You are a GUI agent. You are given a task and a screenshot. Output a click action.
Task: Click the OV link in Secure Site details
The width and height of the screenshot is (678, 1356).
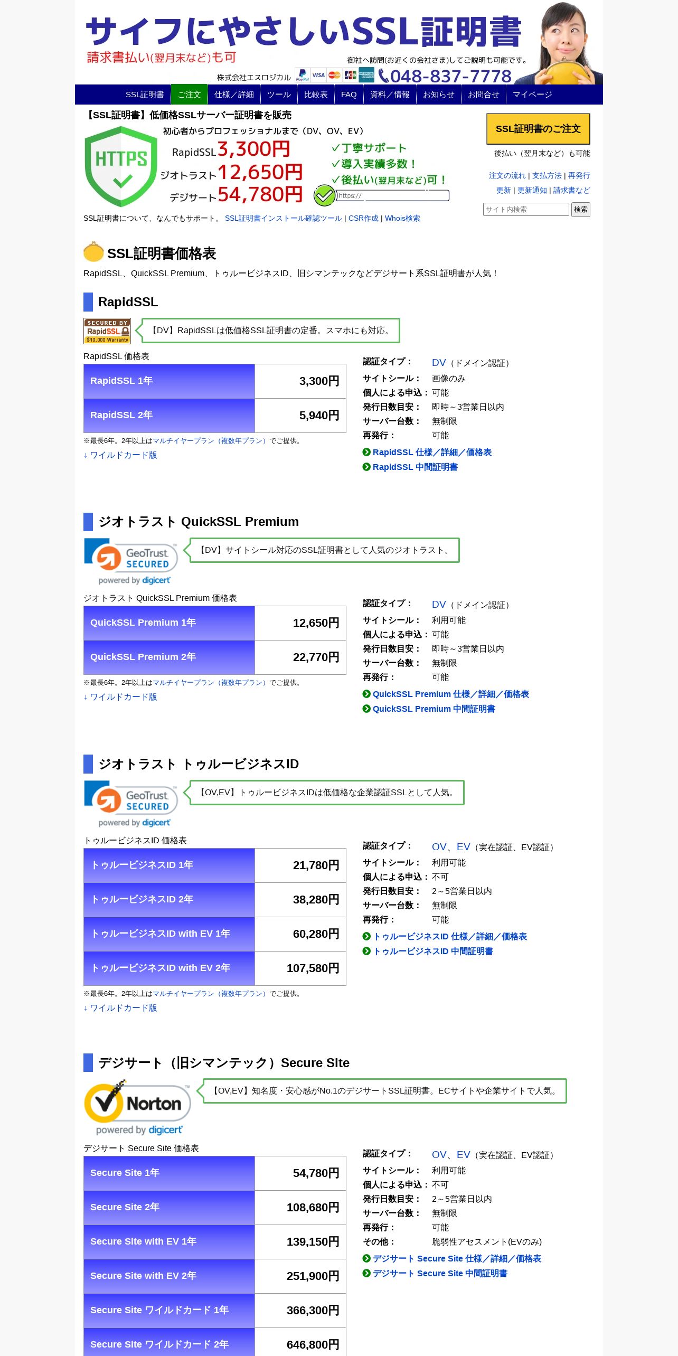pos(439,1155)
